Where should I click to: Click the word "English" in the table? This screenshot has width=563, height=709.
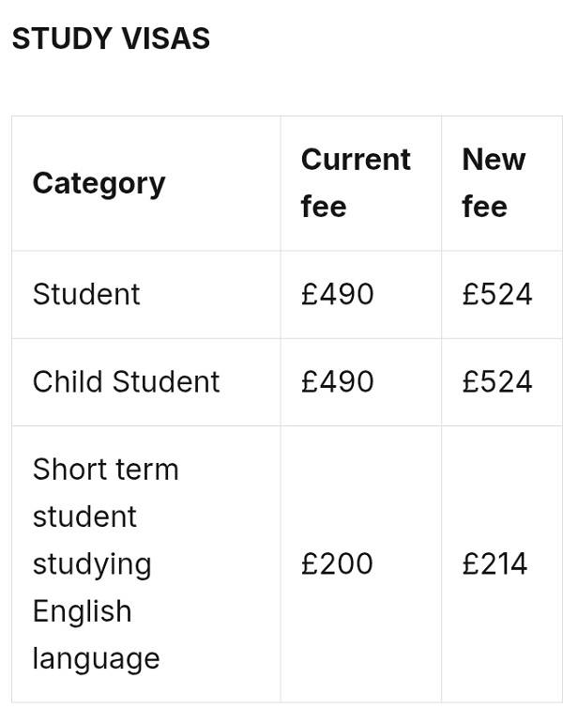click(x=82, y=611)
